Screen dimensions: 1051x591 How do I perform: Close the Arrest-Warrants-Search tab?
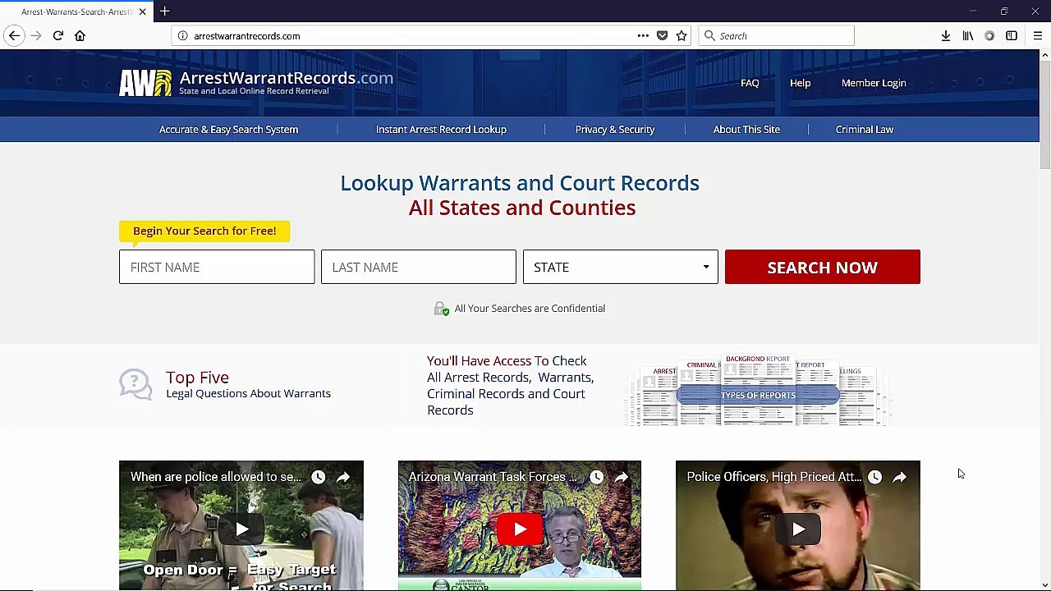[x=142, y=11]
